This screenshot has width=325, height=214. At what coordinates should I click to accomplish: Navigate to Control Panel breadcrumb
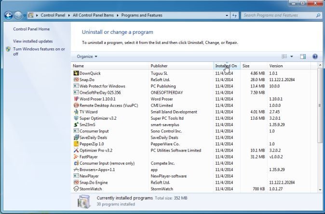[53, 15]
